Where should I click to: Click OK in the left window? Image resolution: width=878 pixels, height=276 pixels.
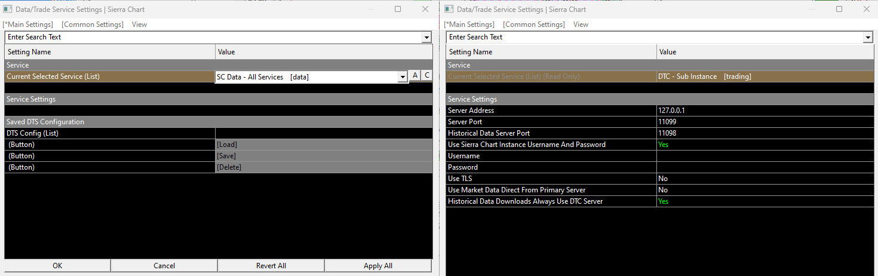pos(57,266)
